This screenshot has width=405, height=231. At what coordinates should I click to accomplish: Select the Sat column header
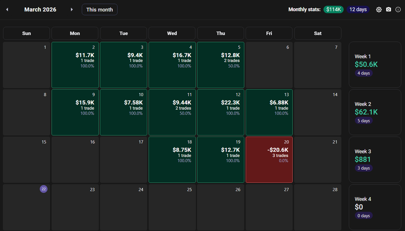click(318, 33)
